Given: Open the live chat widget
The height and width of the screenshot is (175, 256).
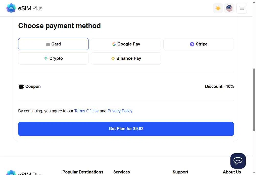Looking at the screenshot, I should [238, 161].
